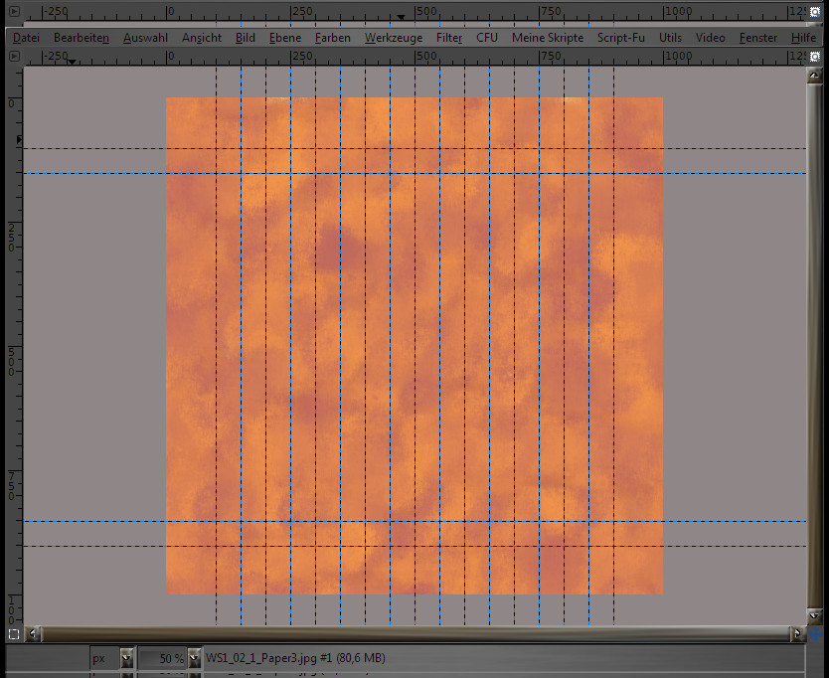Click the Ansicht menu item
The width and height of the screenshot is (829, 678).
tap(202, 37)
